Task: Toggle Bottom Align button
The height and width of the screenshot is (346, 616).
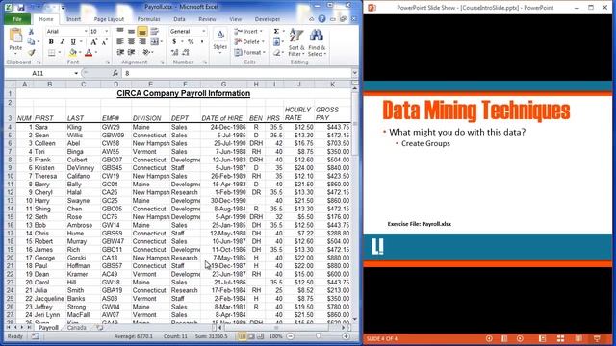Action: pos(142,32)
